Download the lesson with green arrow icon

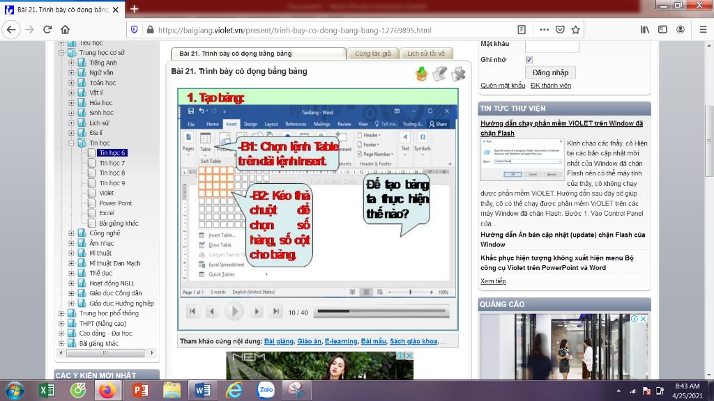422,74
